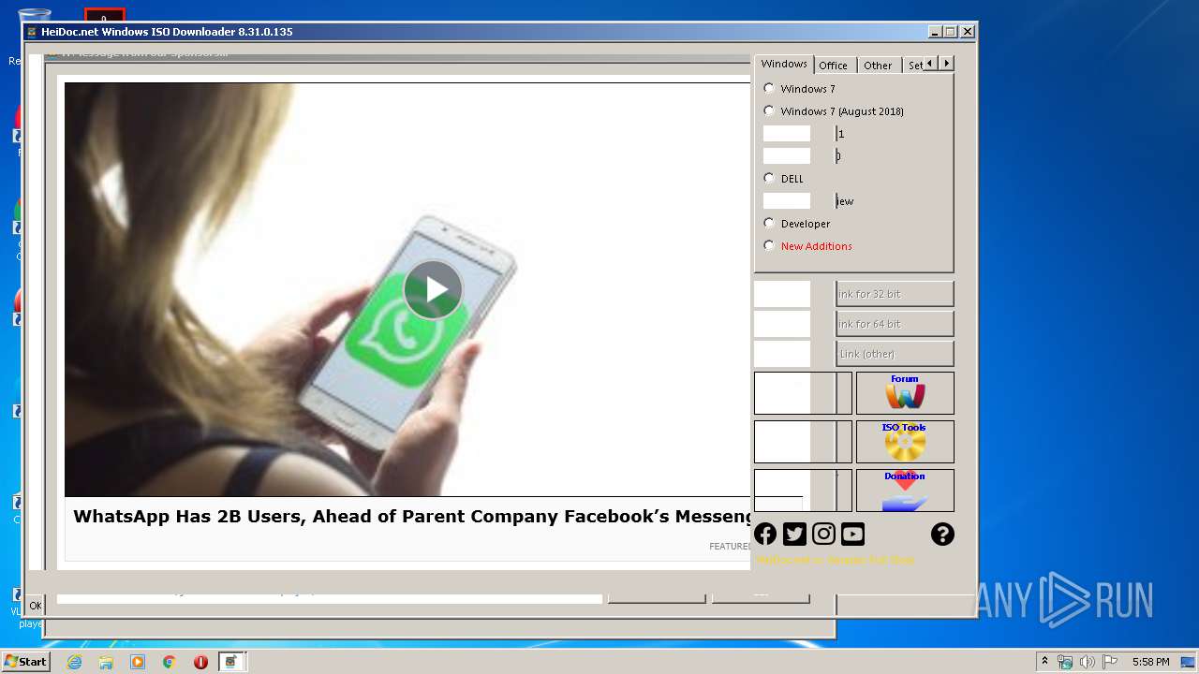Launch Google Chrome from taskbar
This screenshot has width=1199, height=674.
click(x=170, y=662)
